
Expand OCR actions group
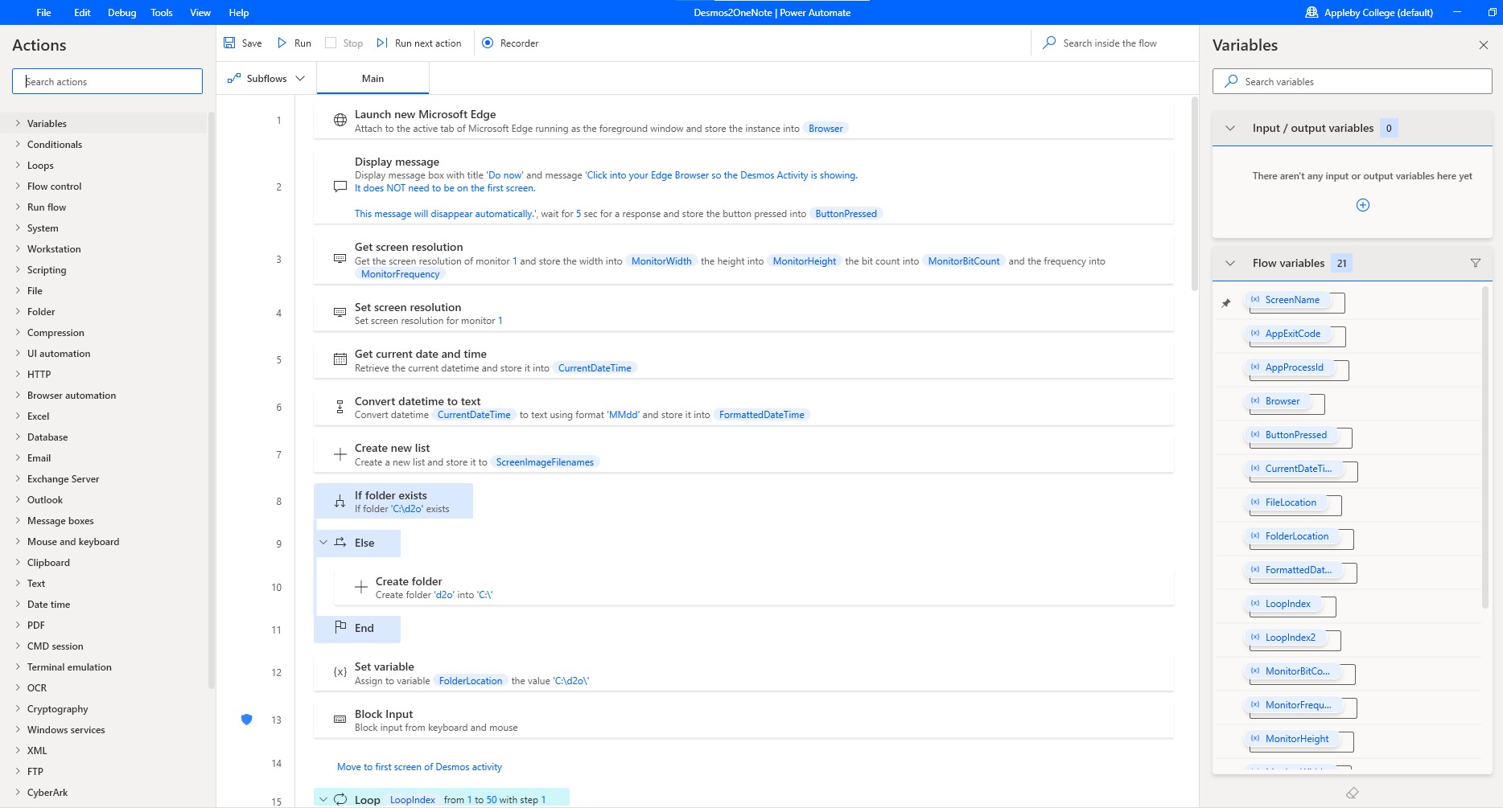tap(18, 687)
